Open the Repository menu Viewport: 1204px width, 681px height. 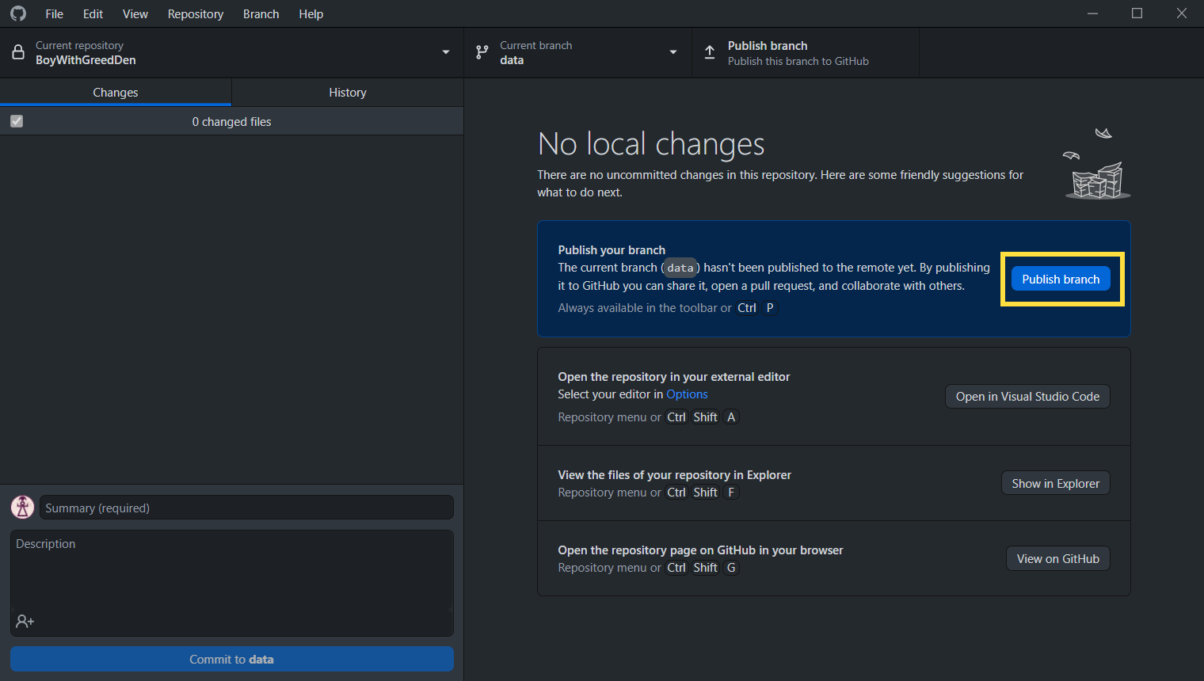coord(196,13)
